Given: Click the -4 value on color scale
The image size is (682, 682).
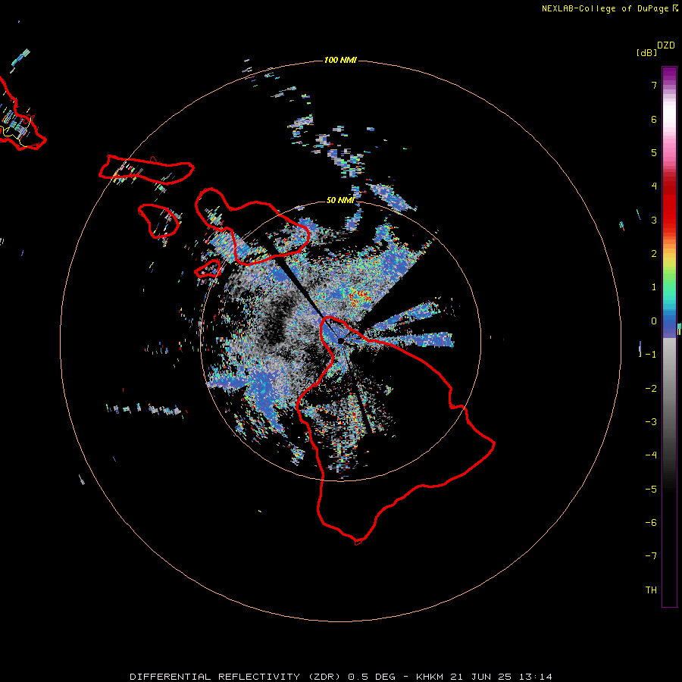Looking at the screenshot, I should tap(651, 455).
